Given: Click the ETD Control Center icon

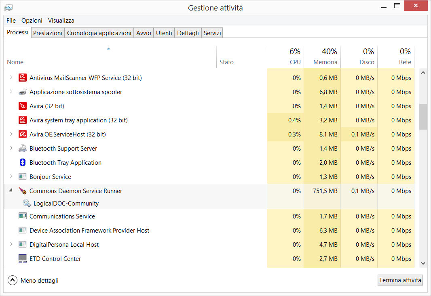Looking at the screenshot, I should [x=23, y=258].
